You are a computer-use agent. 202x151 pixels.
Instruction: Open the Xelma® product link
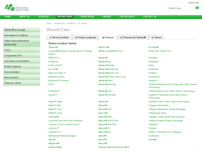(152, 140)
